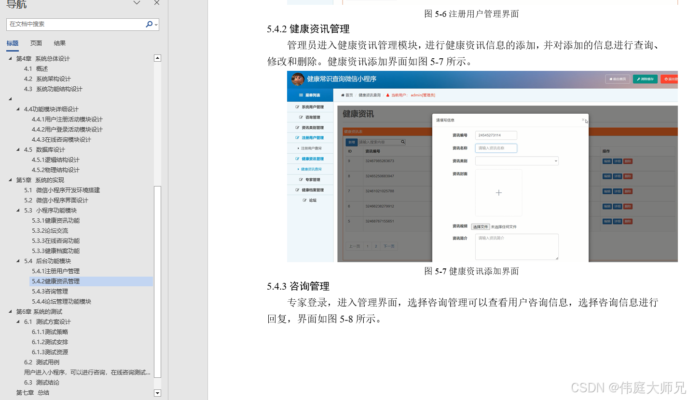Open the search options dropdown arrow
This screenshot has width=688, height=400.
point(156,25)
